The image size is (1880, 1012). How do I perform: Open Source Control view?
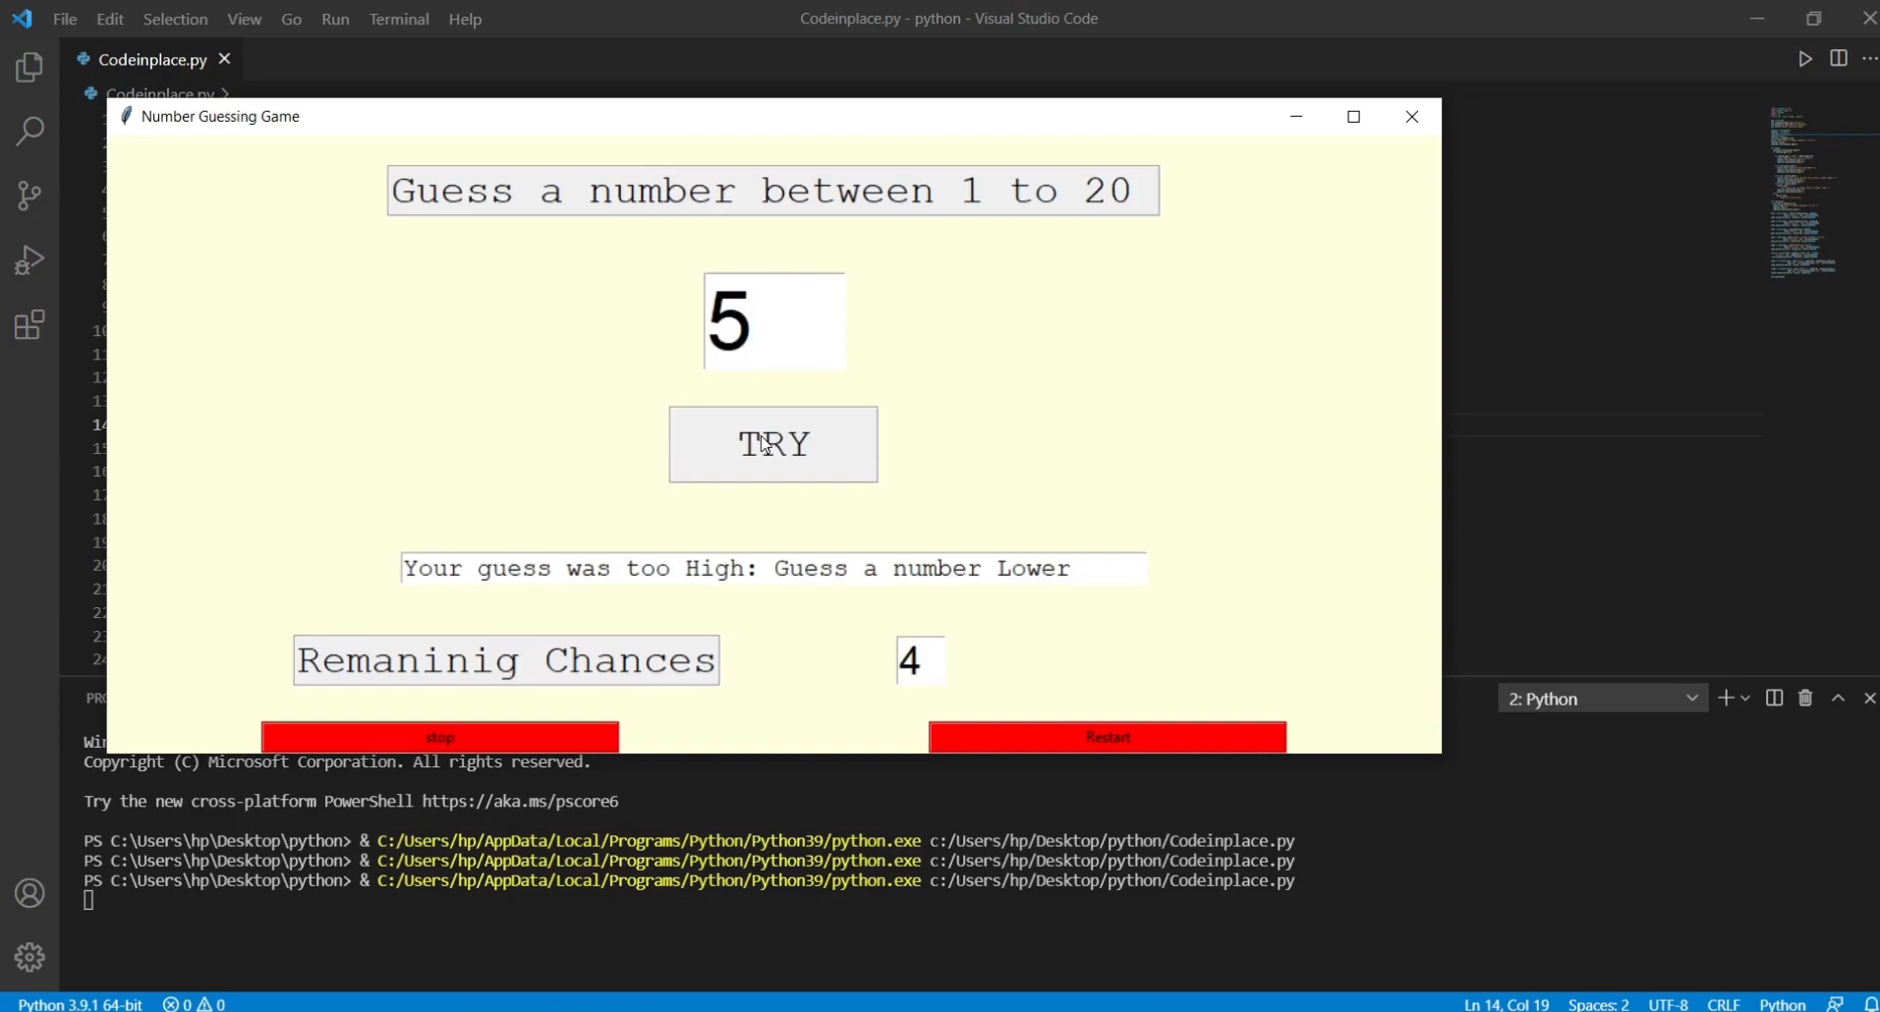point(29,196)
